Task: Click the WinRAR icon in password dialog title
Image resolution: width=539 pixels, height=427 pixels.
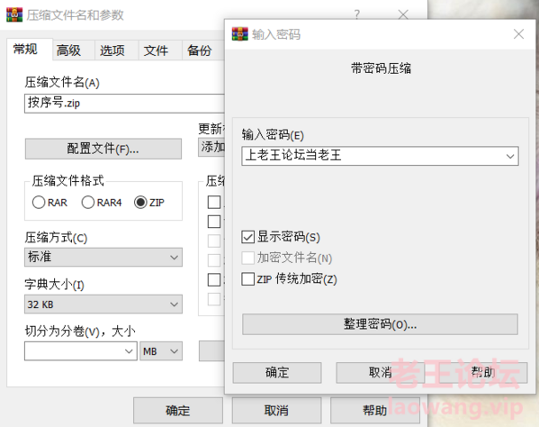Action: tap(239, 34)
